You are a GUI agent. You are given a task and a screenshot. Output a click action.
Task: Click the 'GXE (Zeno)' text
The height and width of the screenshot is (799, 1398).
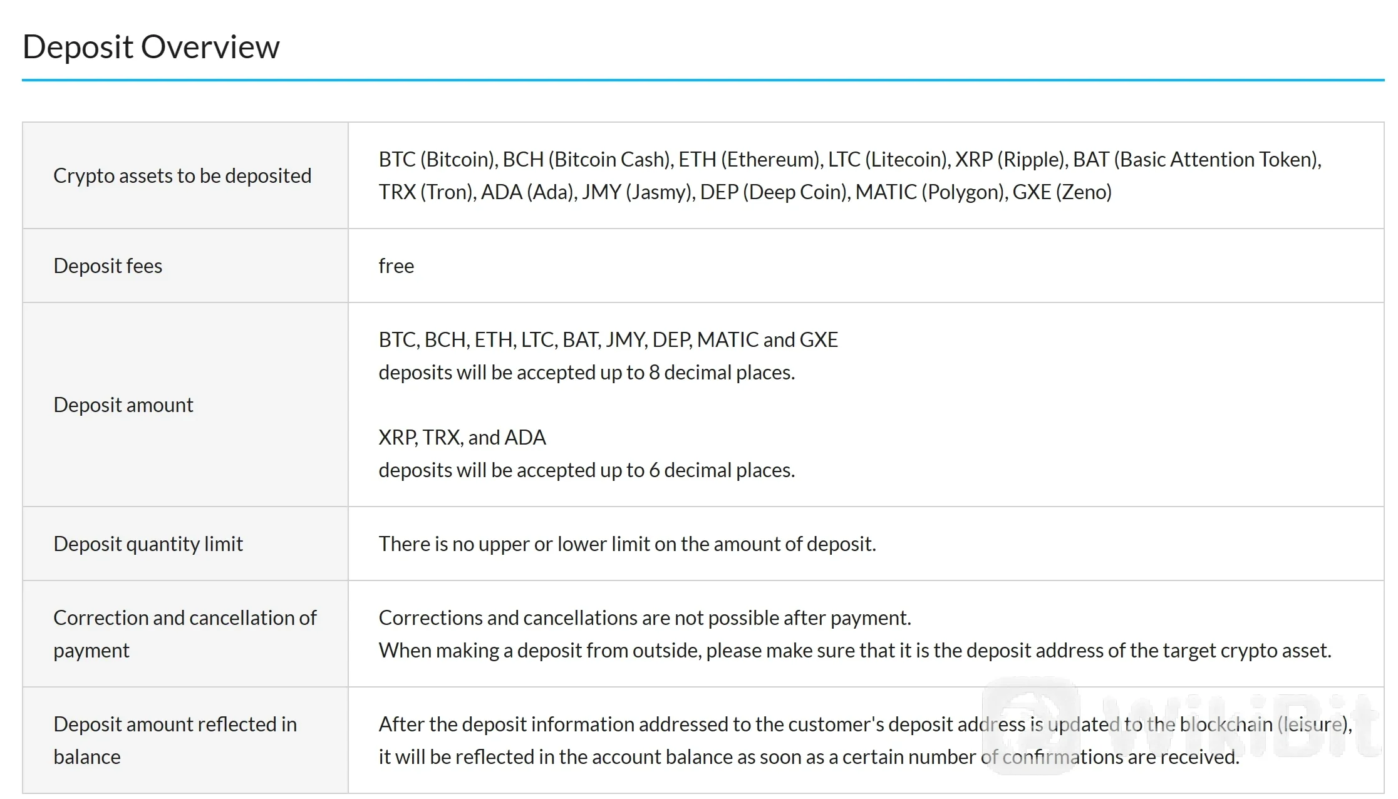[x=1062, y=192]
